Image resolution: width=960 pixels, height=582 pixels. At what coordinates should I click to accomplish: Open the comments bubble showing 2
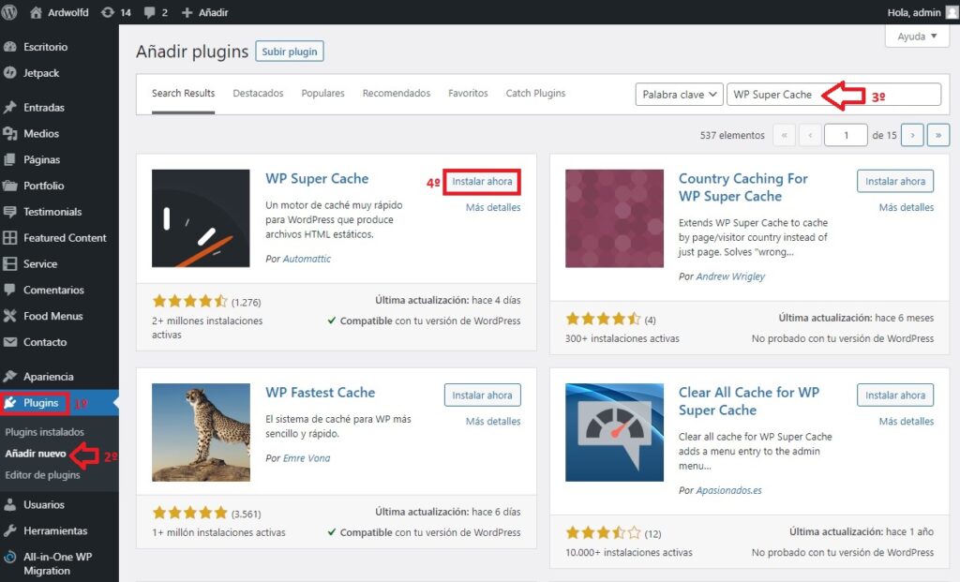click(149, 12)
